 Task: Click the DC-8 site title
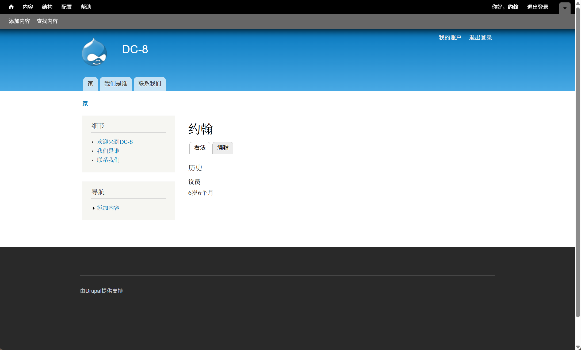(135, 49)
